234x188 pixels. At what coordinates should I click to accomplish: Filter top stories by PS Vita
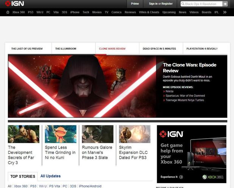[x=55, y=186]
